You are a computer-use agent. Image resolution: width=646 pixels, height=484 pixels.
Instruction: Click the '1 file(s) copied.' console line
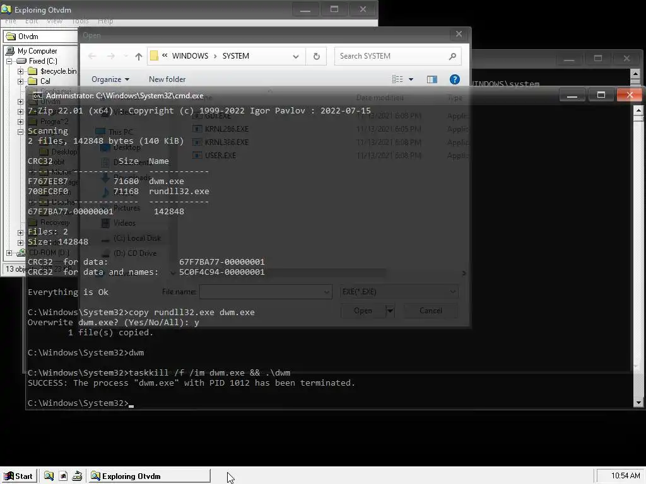pyautogui.click(x=110, y=333)
